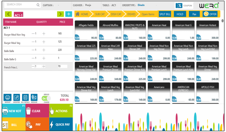Screen dimensions: 226x132
Task: Click the Pax button
Action: coord(194,14)
